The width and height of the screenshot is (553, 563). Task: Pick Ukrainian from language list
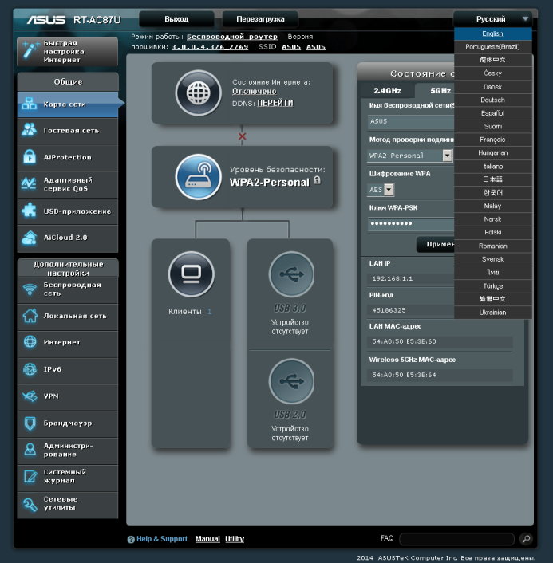[x=492, y=313]
